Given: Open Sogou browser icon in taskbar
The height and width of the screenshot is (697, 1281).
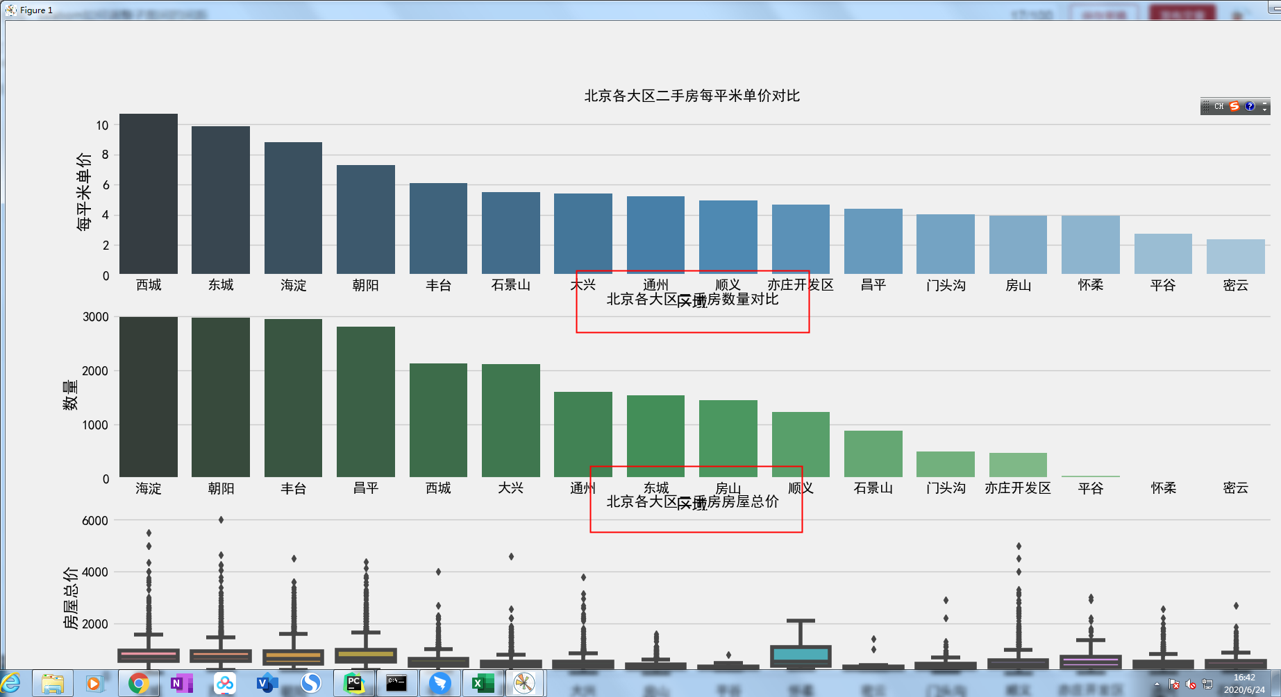Looking at the screenshot, I should coord(310,684).
